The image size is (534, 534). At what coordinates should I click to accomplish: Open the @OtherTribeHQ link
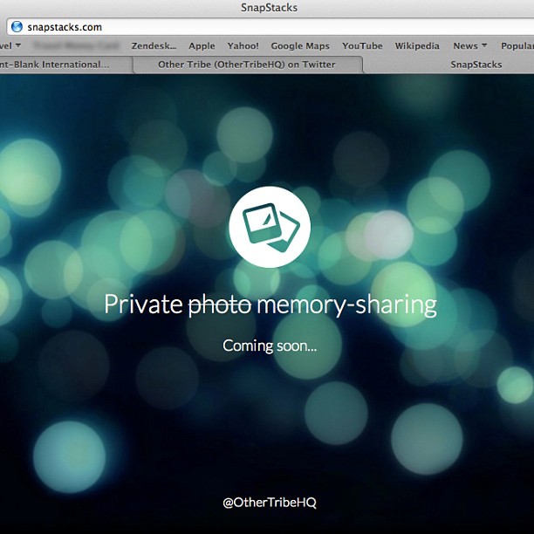pos(270,503)
